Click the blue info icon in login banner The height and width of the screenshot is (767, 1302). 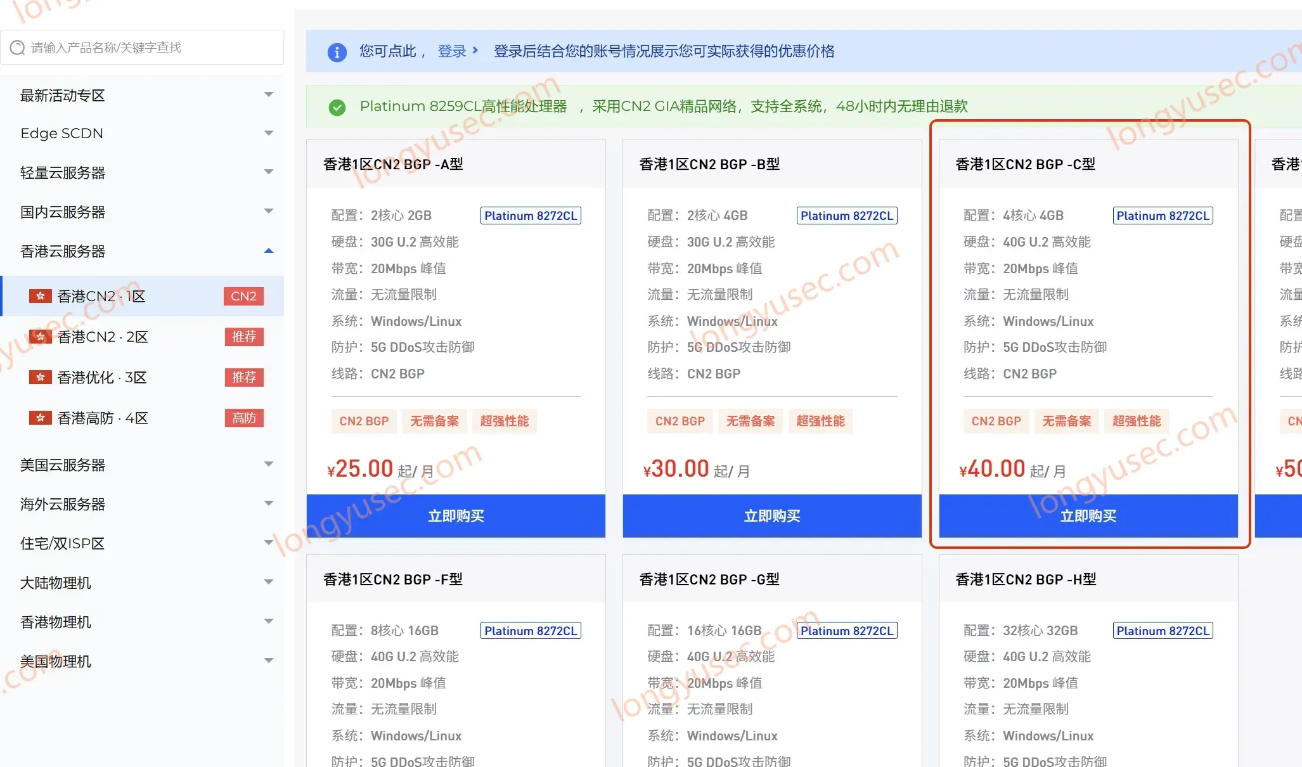tap(337, 52)
